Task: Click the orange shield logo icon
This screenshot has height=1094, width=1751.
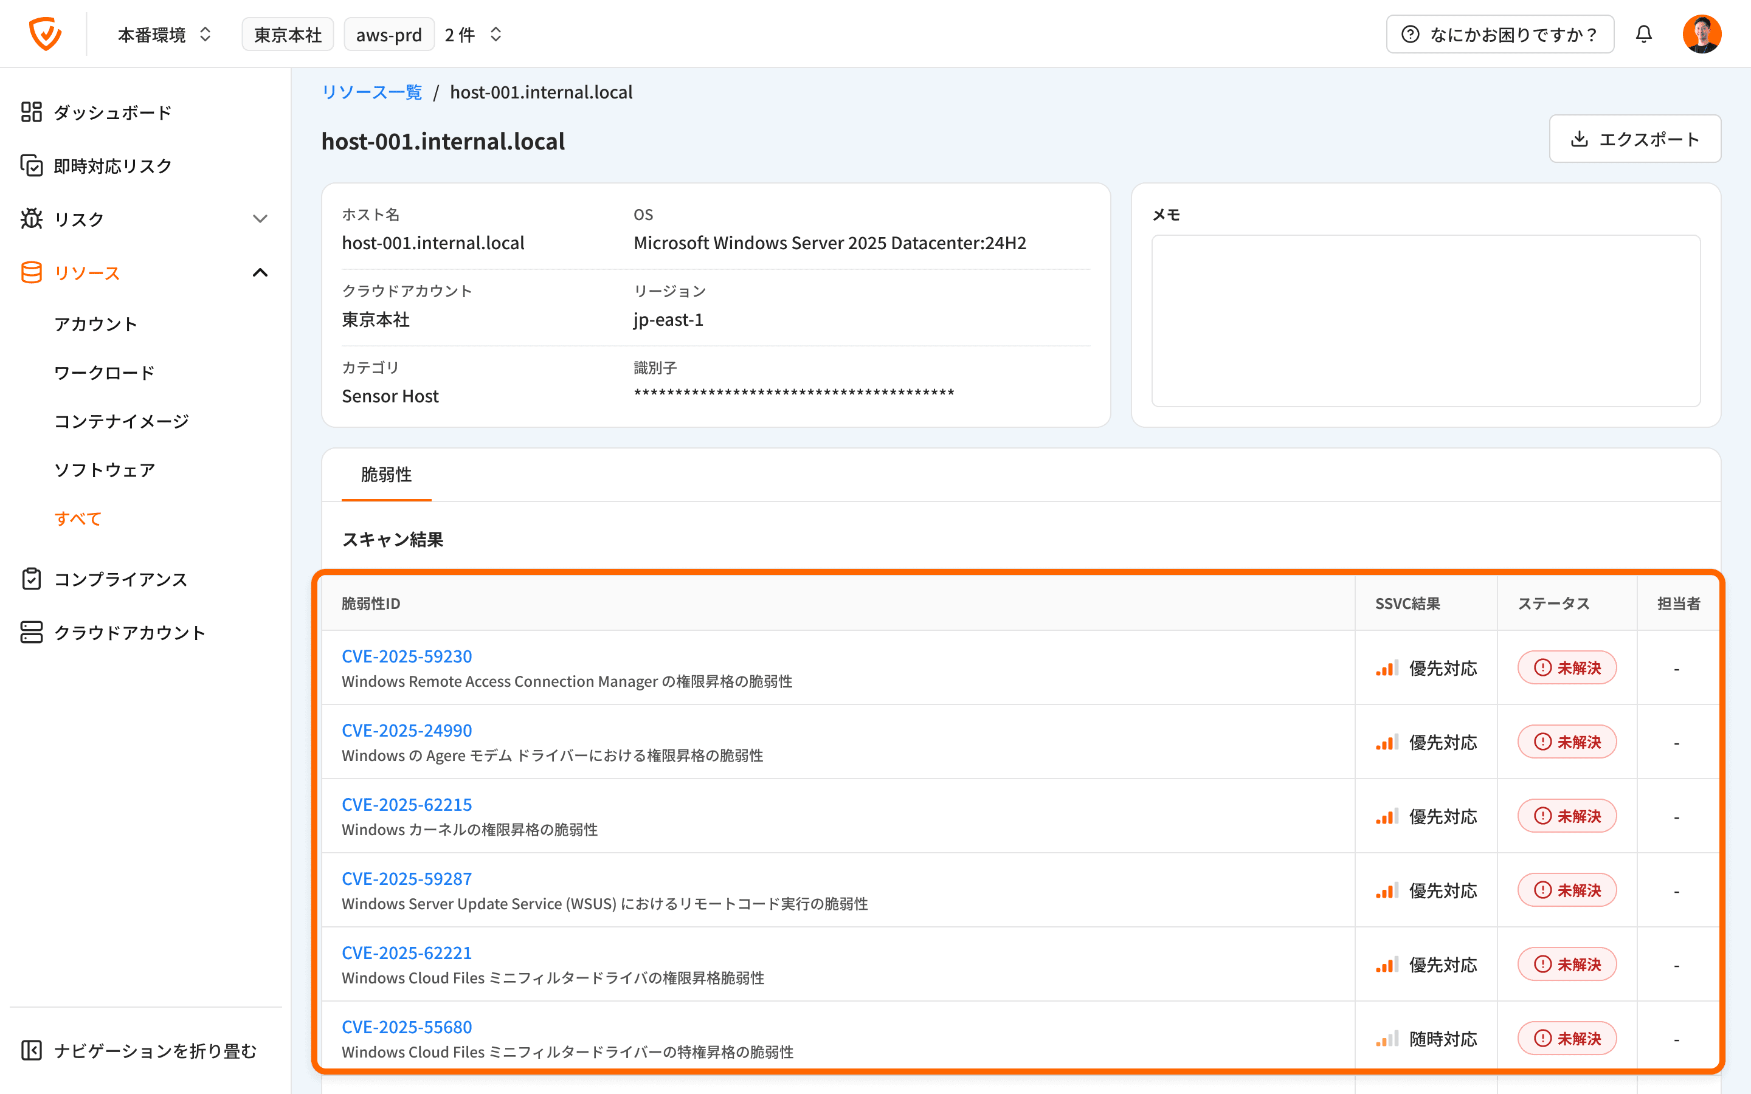Action: (45, 34)
